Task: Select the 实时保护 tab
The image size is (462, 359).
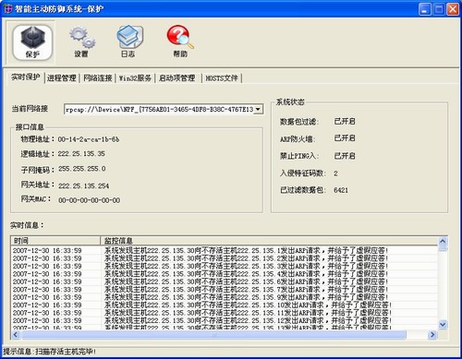Action: (26, 77)
